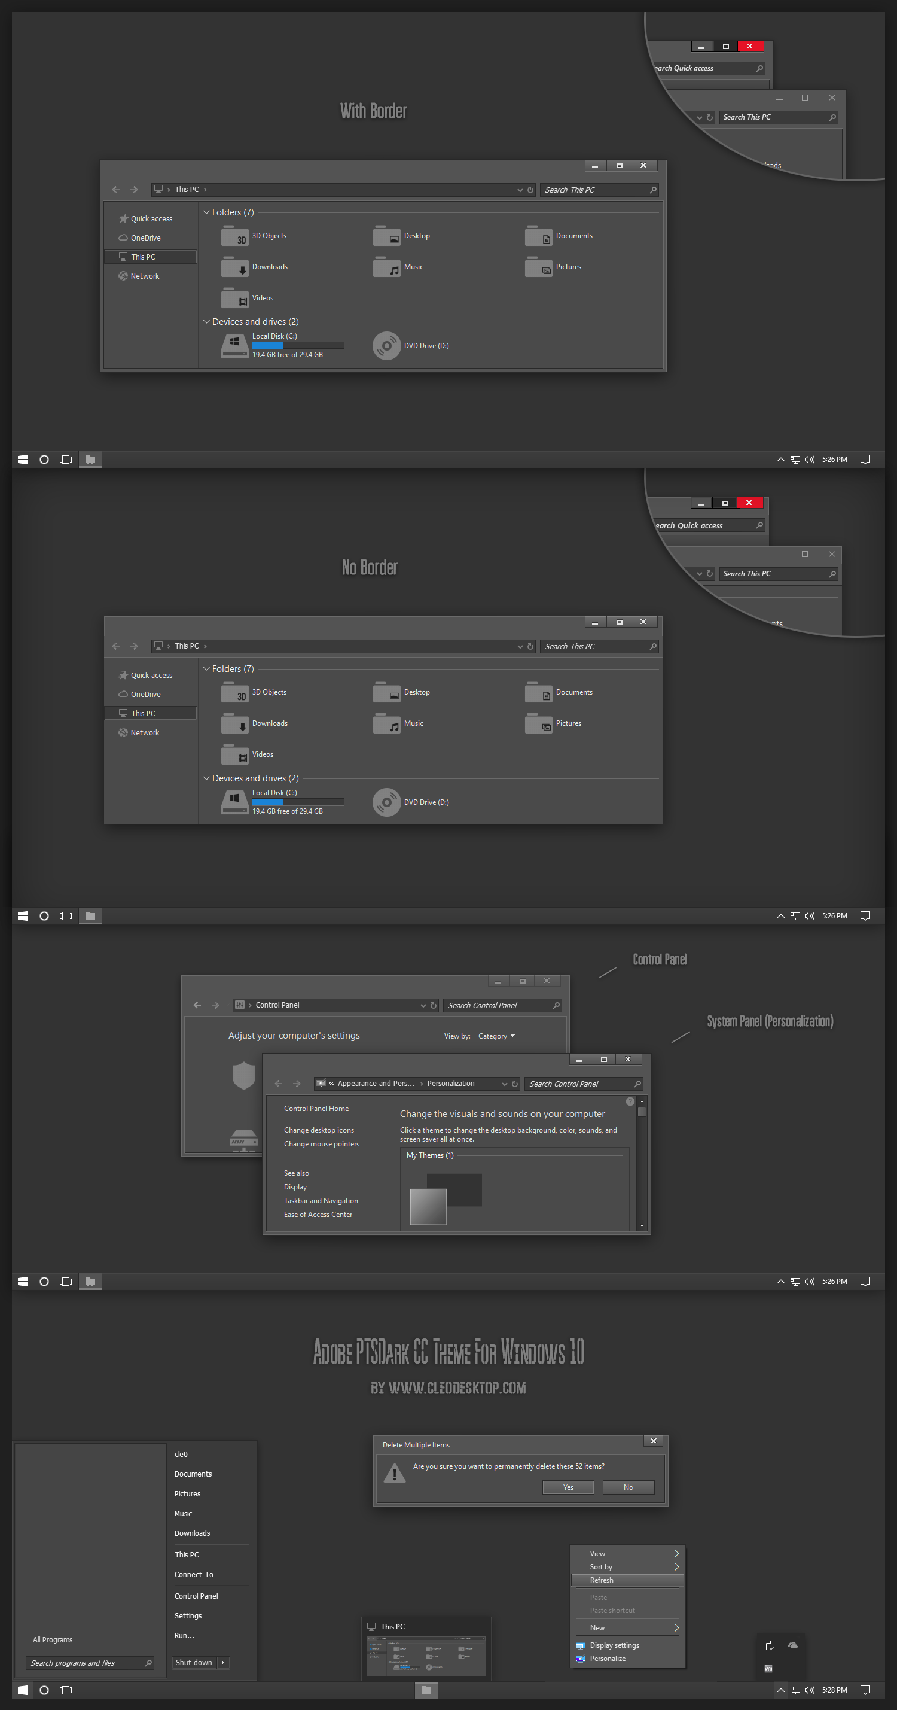Viewport: 897px width, 1710px height.
Task: Choose Refresh in context menu
Action: pos(628,1581)
